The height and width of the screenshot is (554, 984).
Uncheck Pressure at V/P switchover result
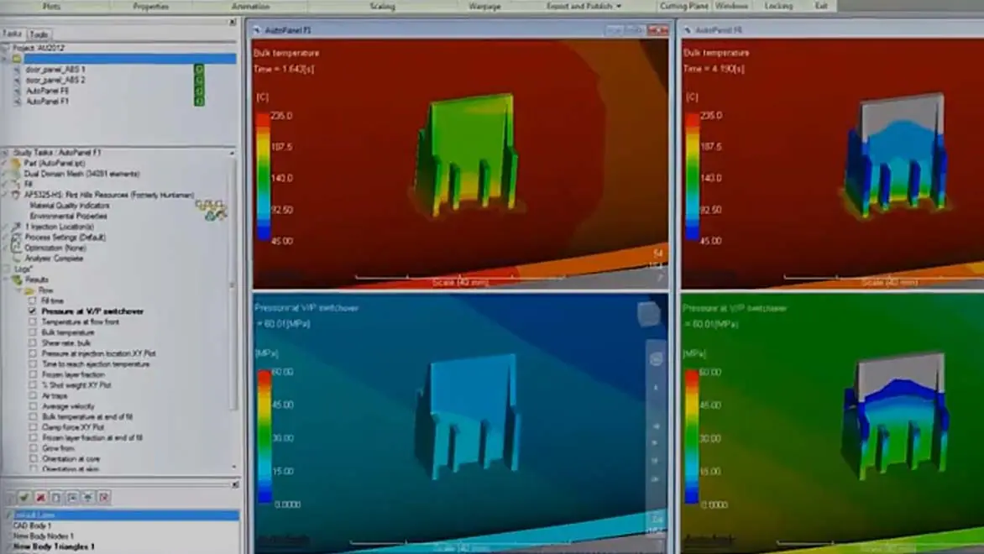[33, 311]
